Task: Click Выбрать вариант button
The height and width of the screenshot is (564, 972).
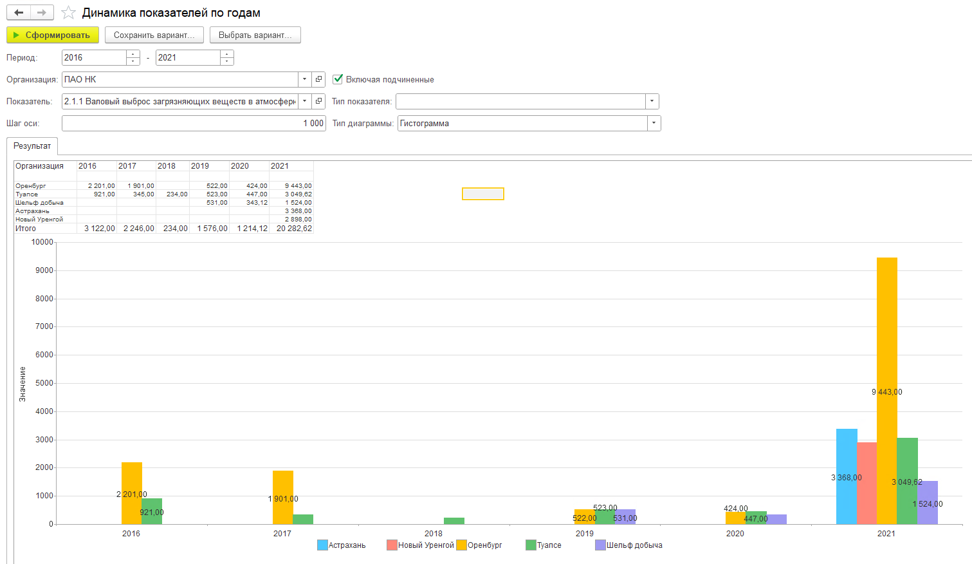Action: [x=255, y=35]
